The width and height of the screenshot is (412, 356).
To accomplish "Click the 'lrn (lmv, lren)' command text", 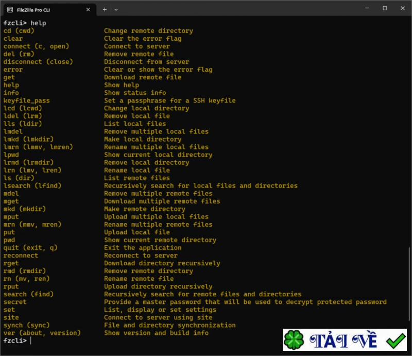I will [32, 170].
